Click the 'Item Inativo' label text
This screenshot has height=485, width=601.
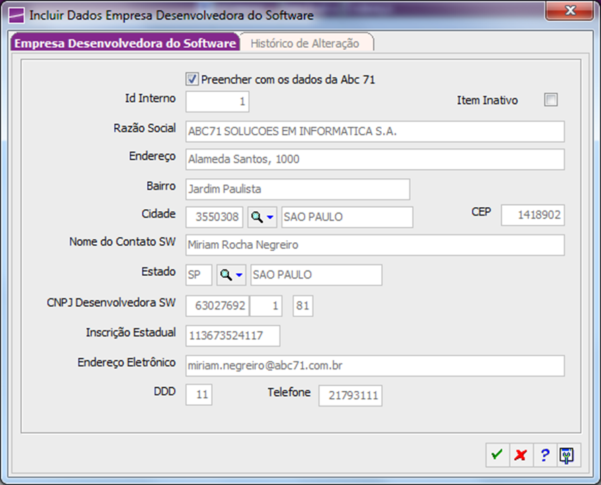click(x=487, y=100)
